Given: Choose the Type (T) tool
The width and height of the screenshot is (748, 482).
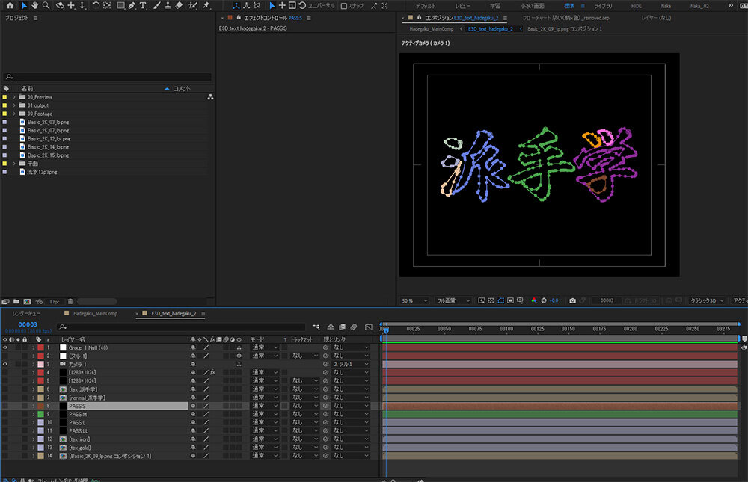Looking at the screenshot, I should [142, 5].
